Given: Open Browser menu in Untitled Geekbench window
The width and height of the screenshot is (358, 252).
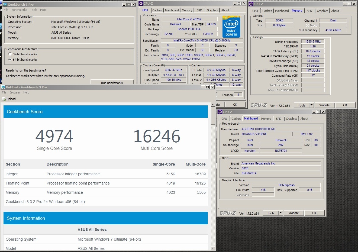Looking at the screenshot, I should tap(15, 92).
